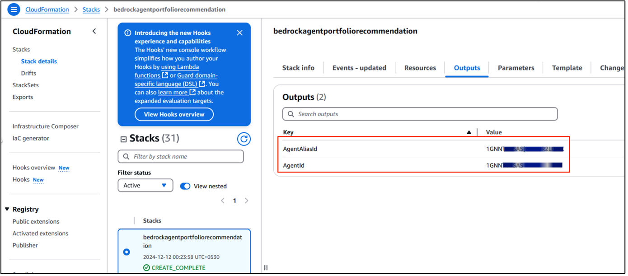Open the Template tab
628x276 pixels.
pyautogui.click(x=567, y=68)
